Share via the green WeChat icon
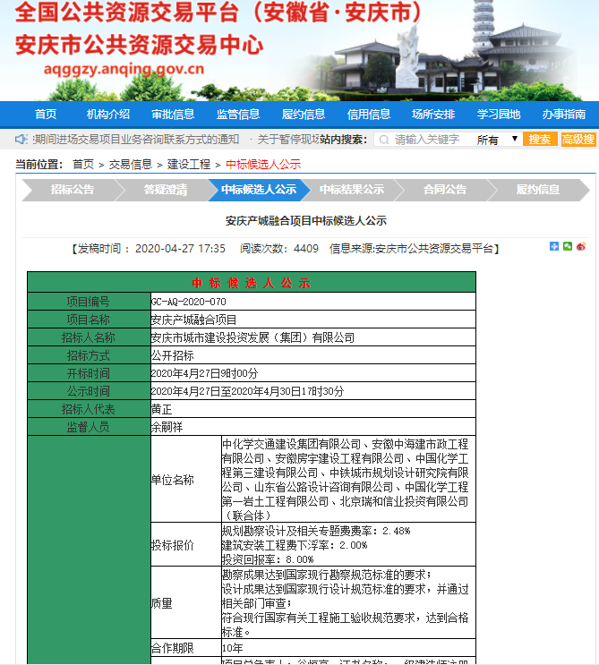This screenshot has width=599, height=665. [x=568, y=246]
